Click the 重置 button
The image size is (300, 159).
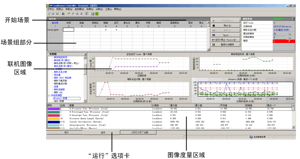pyautogui.click(x=226, y=30)
